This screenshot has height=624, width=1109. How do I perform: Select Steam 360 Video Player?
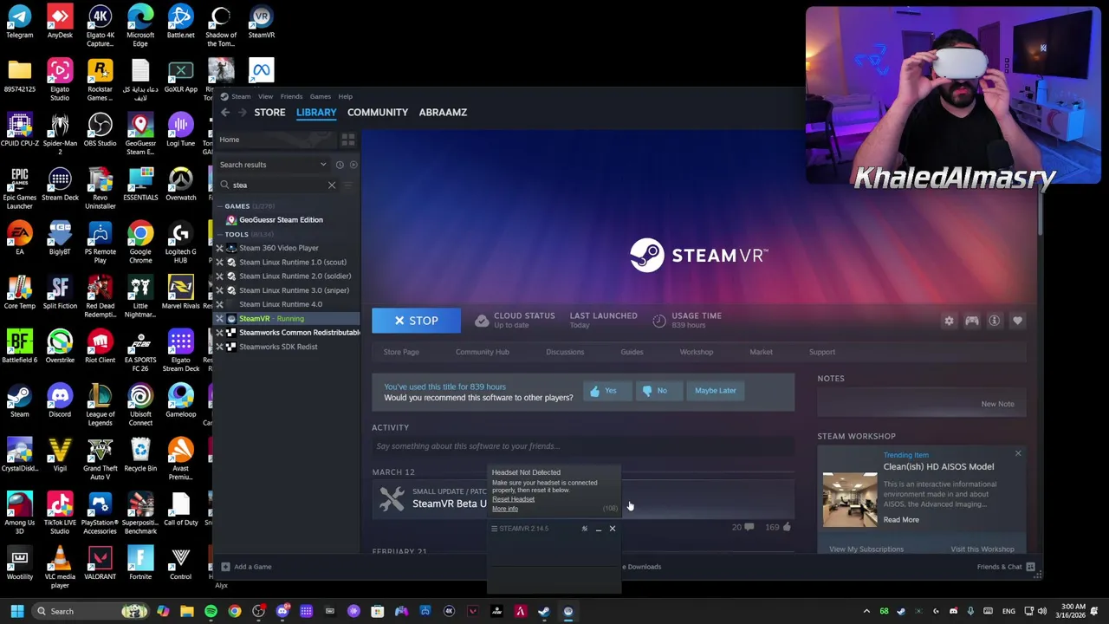pyautogui.click(x=278, y=248)
